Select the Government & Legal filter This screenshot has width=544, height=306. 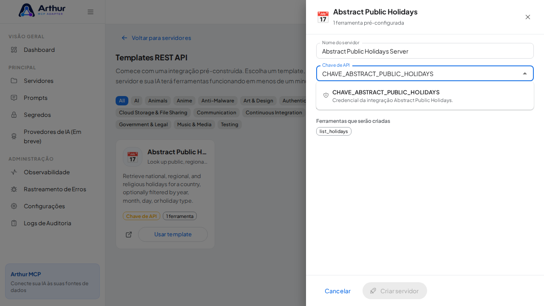[x=143, y=125]
